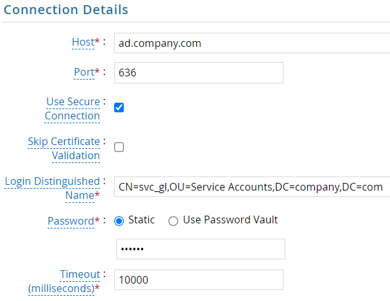Screen dimensions: 390x301
Task: Toggle the Skip Certificate Validation checkbox
Action: (x=119, y=147)
